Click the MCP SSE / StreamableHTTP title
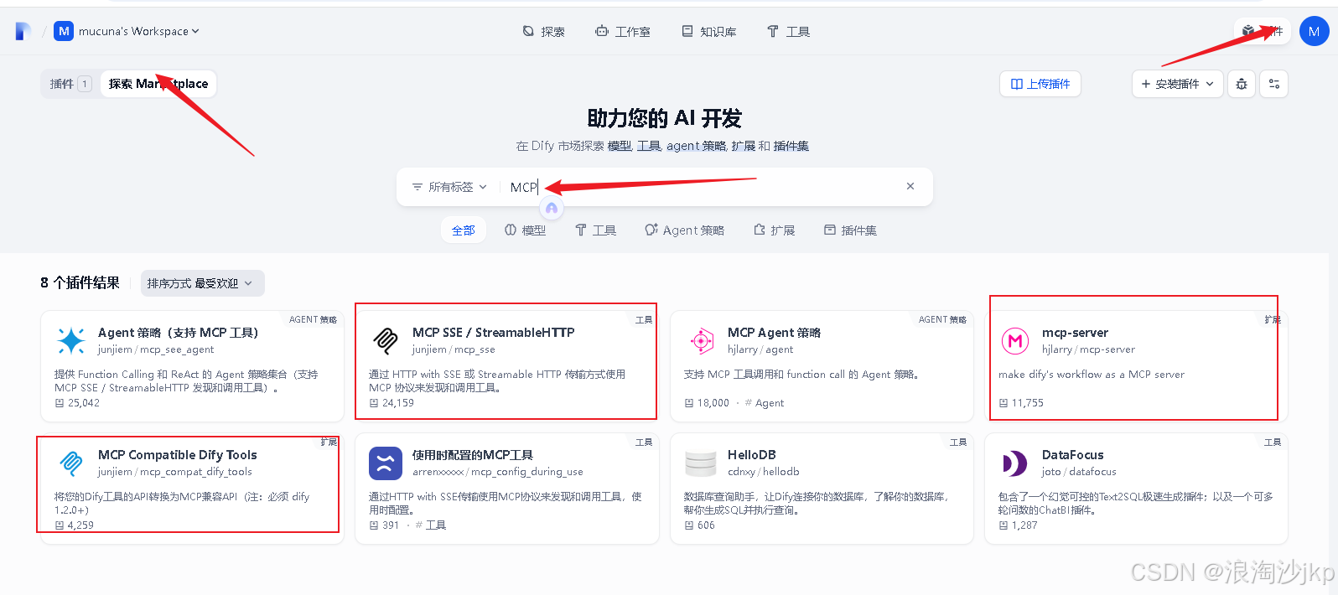 [493, 333]
